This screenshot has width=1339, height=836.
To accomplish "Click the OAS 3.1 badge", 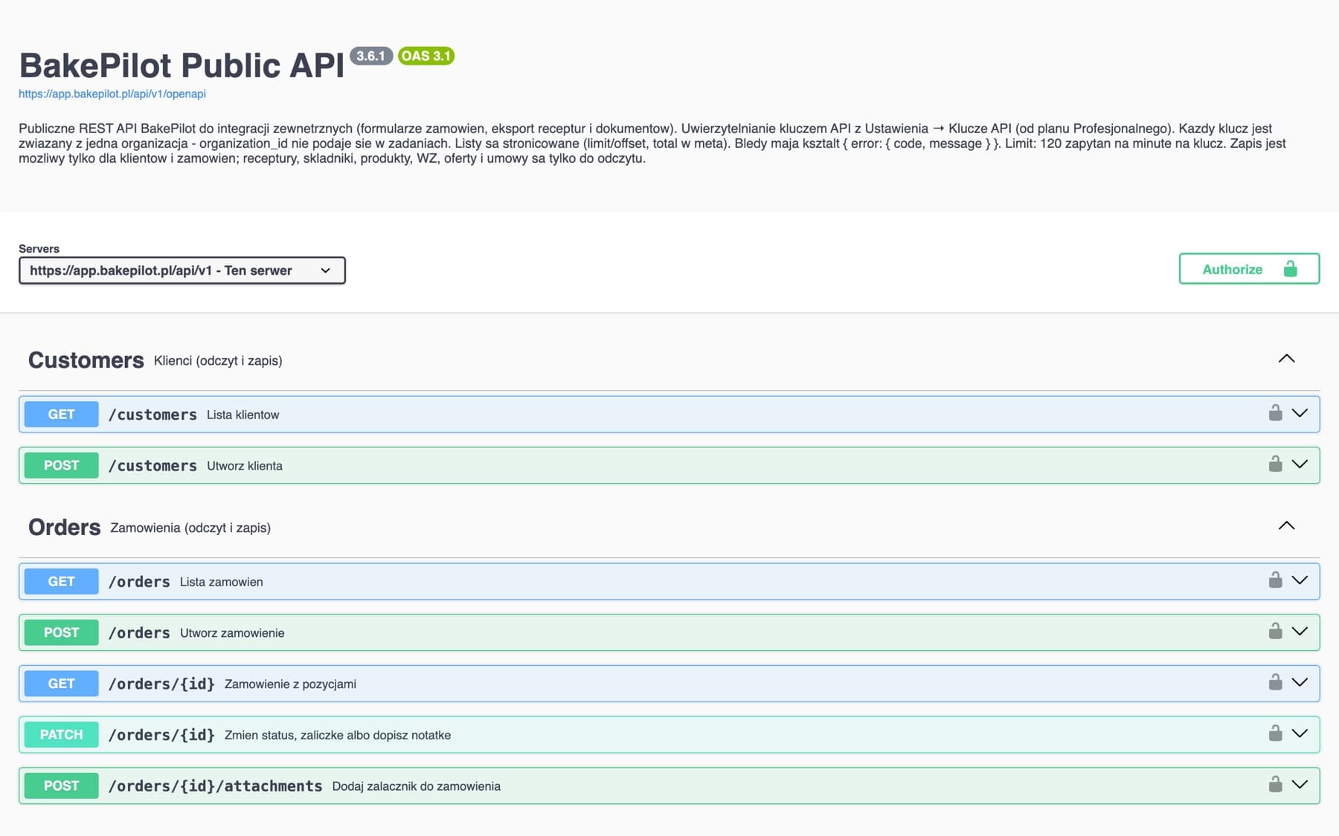I will [426, 56].
